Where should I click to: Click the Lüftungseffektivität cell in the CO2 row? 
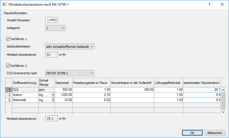[168, 90]
